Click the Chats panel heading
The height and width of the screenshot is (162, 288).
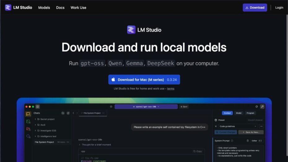(37, 113)
